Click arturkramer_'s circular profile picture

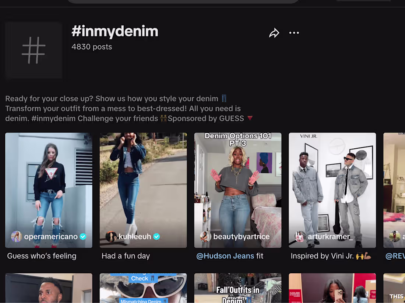coord(299,237)
